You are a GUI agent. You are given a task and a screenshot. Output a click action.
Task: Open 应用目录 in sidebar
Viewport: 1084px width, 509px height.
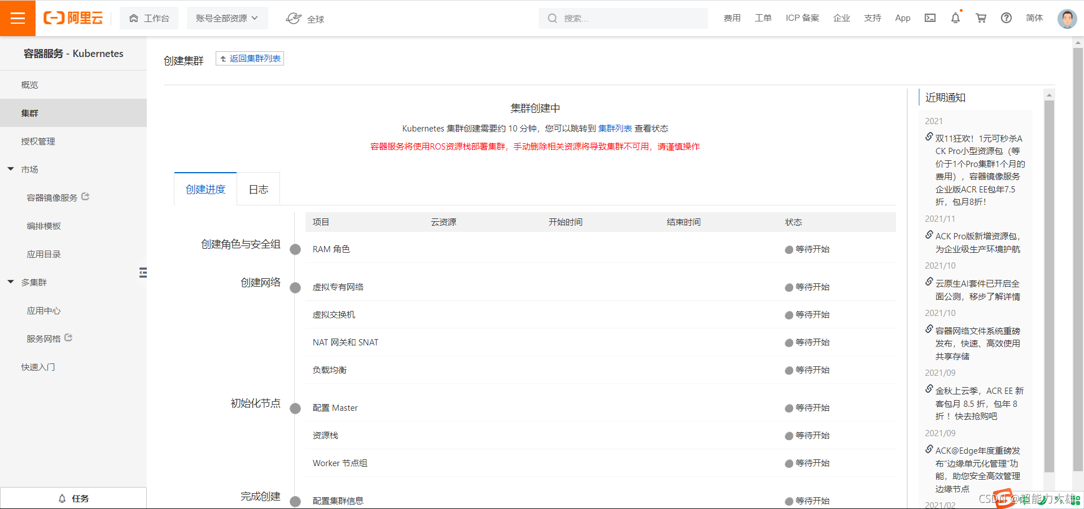[43, 254]
